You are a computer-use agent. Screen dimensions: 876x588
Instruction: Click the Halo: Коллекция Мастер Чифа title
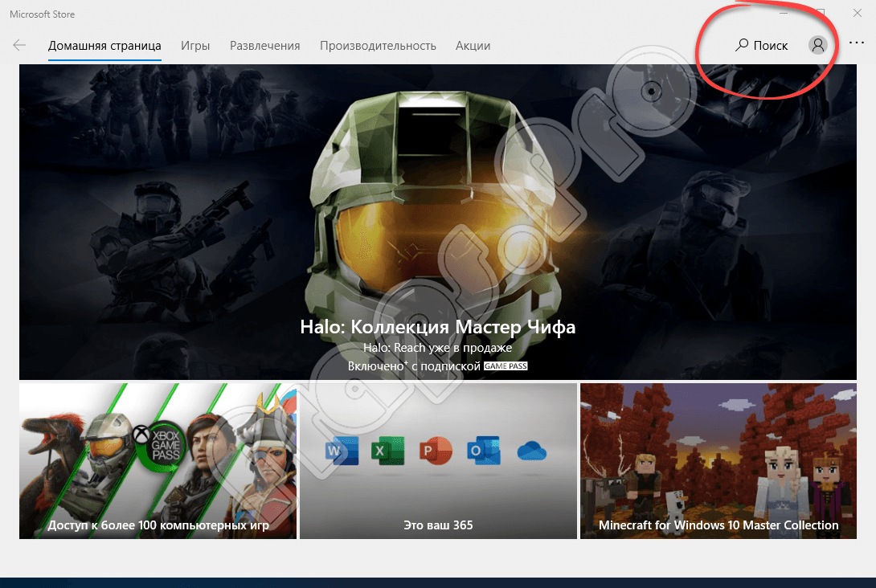[x=438, y=328]
